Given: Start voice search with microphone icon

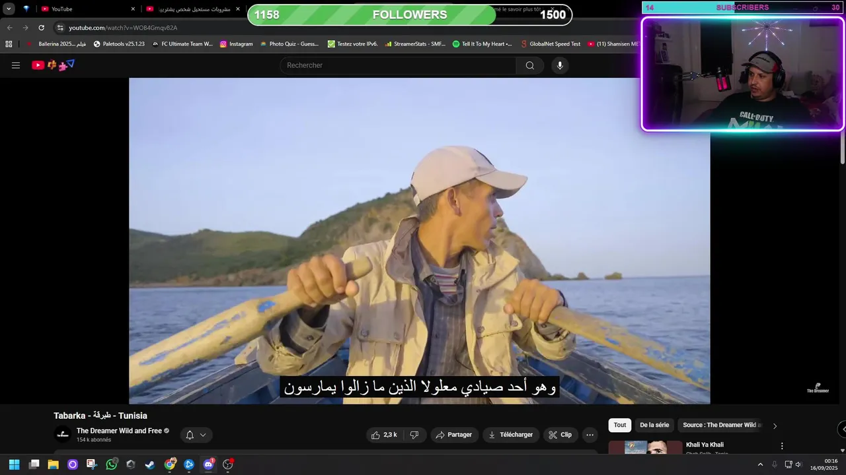Looking at the screenshot, I should tap(560, 65).
